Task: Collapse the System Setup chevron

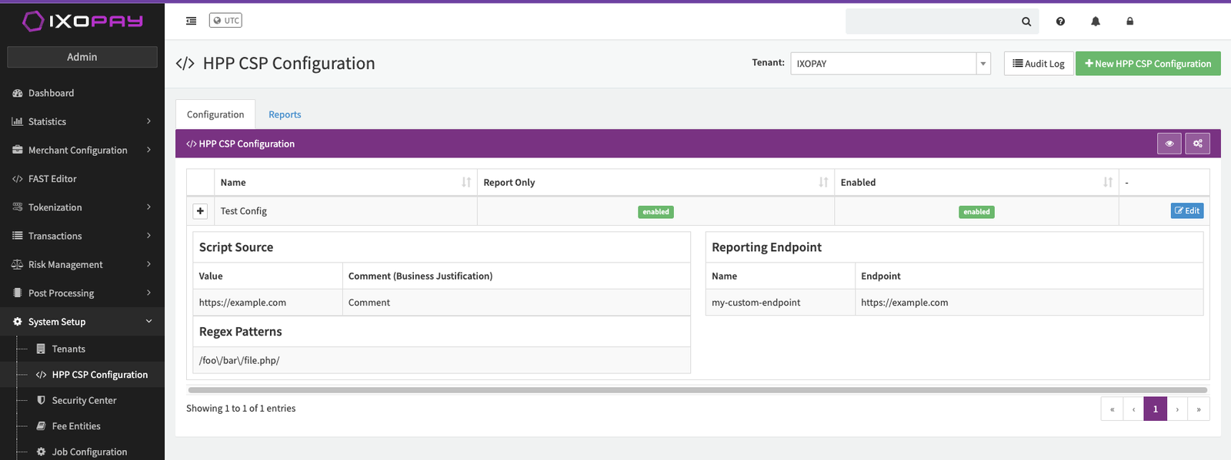Action: click(x=148, y=321)
